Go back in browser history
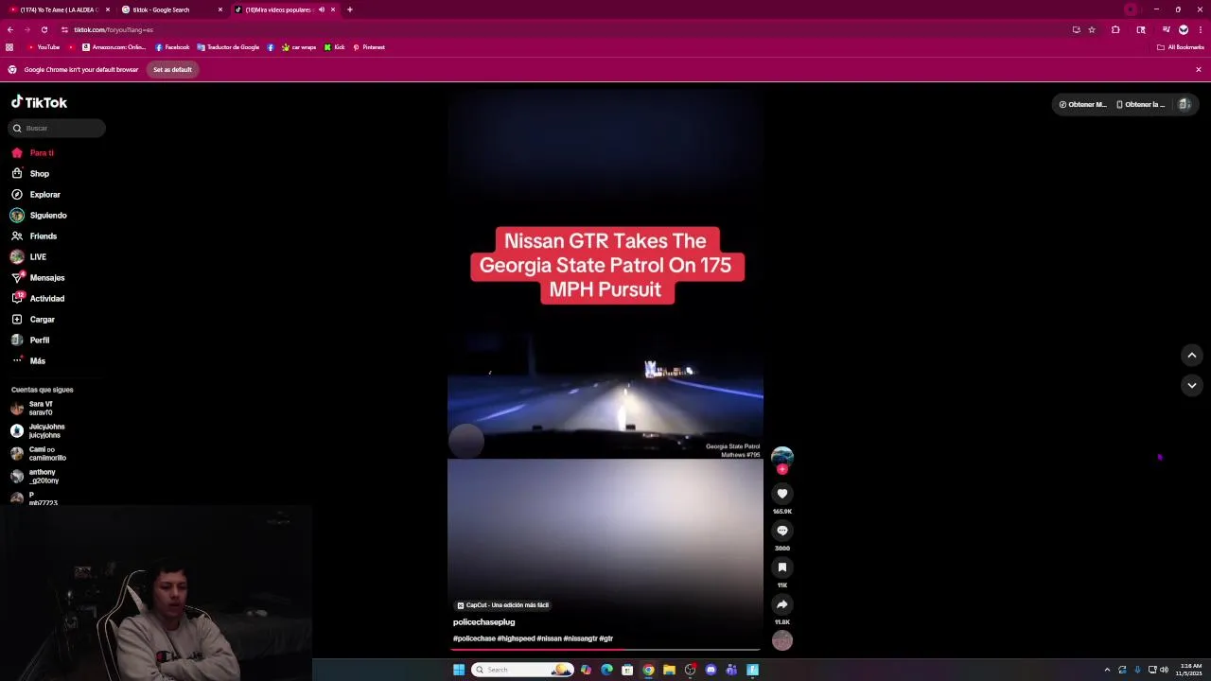 pyautogui.click(x=10, y=29)
